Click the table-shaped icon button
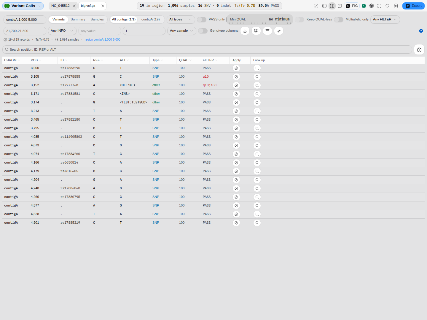427x320 pixels. pyautogui.click(x=267, y=31)
